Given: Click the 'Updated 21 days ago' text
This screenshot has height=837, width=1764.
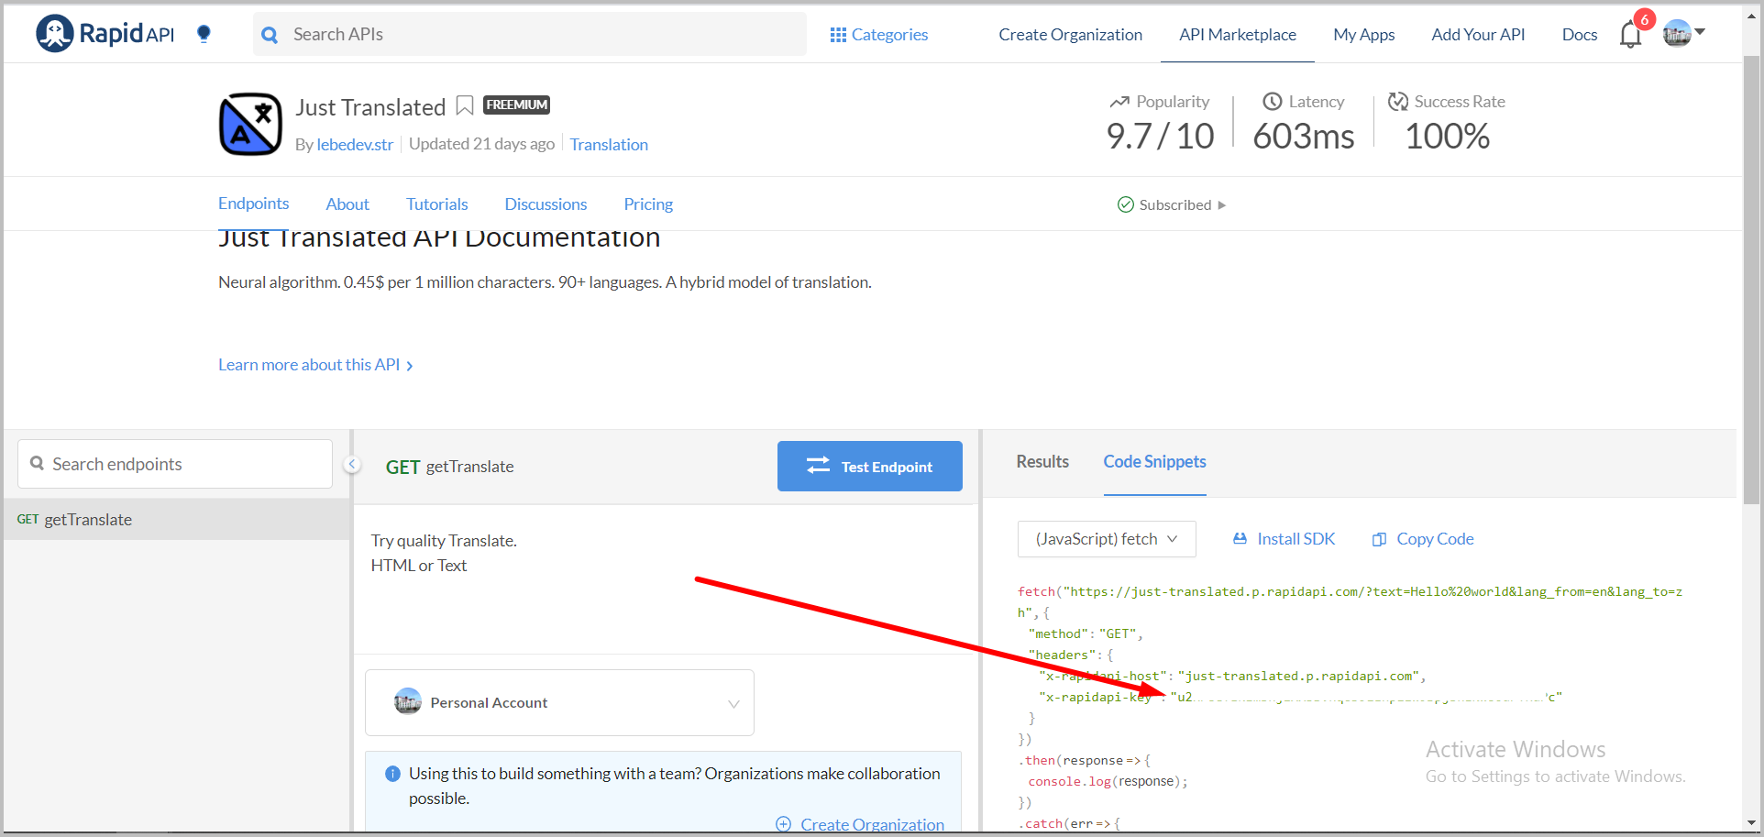Looking at the screenshot, I should click(481, 144).
